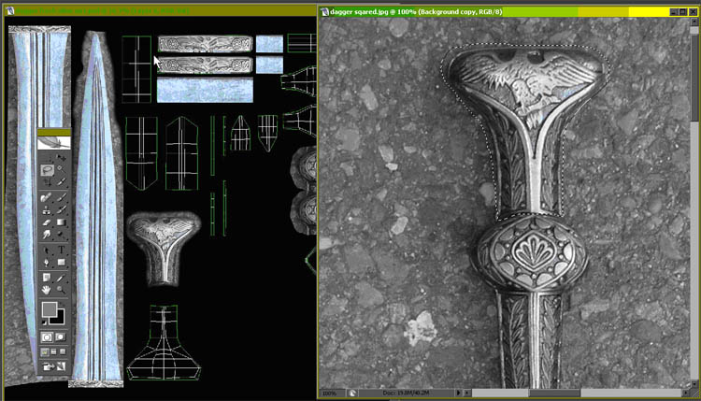701x401 pixels.
Task: Select the Brush tool
Action: click(62, 198)
